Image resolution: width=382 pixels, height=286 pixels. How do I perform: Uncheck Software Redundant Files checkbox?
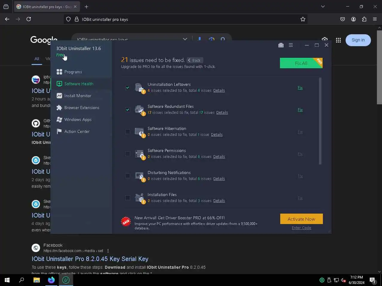(x=128, y=110)
